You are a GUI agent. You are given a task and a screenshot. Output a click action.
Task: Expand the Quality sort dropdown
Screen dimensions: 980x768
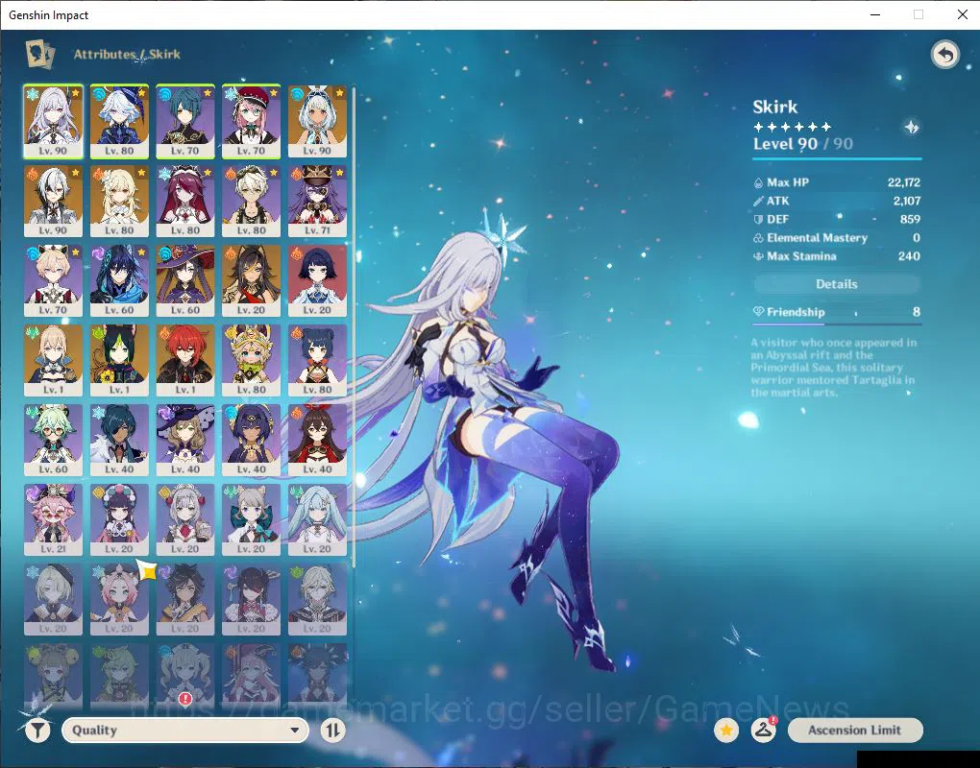pyautogui.click(x=185, y=730)
